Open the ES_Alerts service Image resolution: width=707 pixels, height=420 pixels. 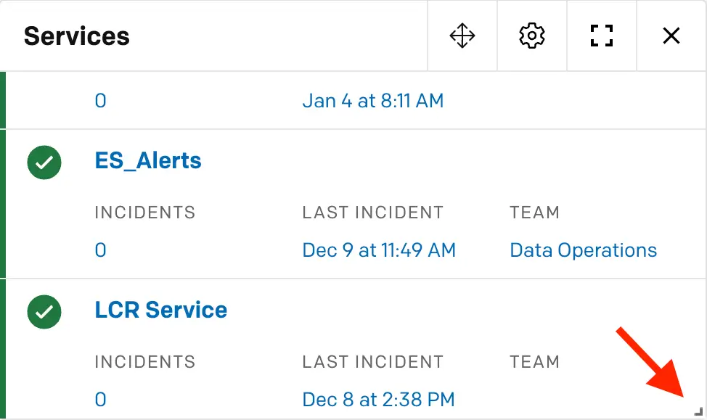(x=148, y=161)
